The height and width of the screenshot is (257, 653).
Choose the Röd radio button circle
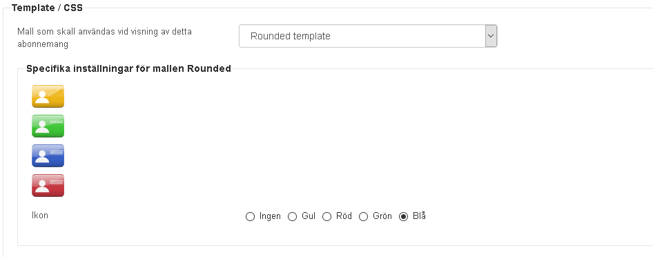327,217
